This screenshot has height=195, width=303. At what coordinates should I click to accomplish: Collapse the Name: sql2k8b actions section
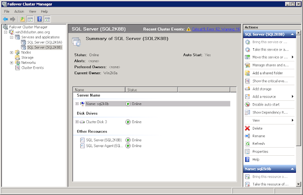[293, 169]
